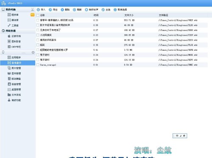The width and height of the screenshot is (212, 158).
Task: Collapse the 我的电脑 section with its header icon
Action: tap(33, 9)
